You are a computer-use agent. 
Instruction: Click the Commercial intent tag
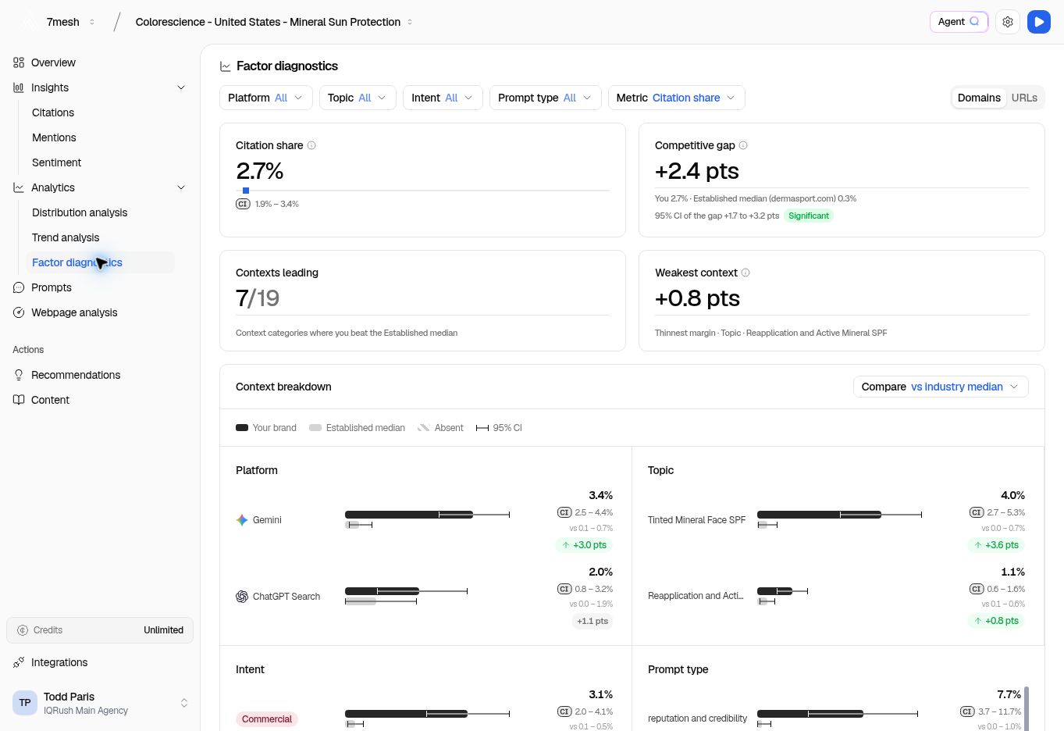(x=267, y=719)
